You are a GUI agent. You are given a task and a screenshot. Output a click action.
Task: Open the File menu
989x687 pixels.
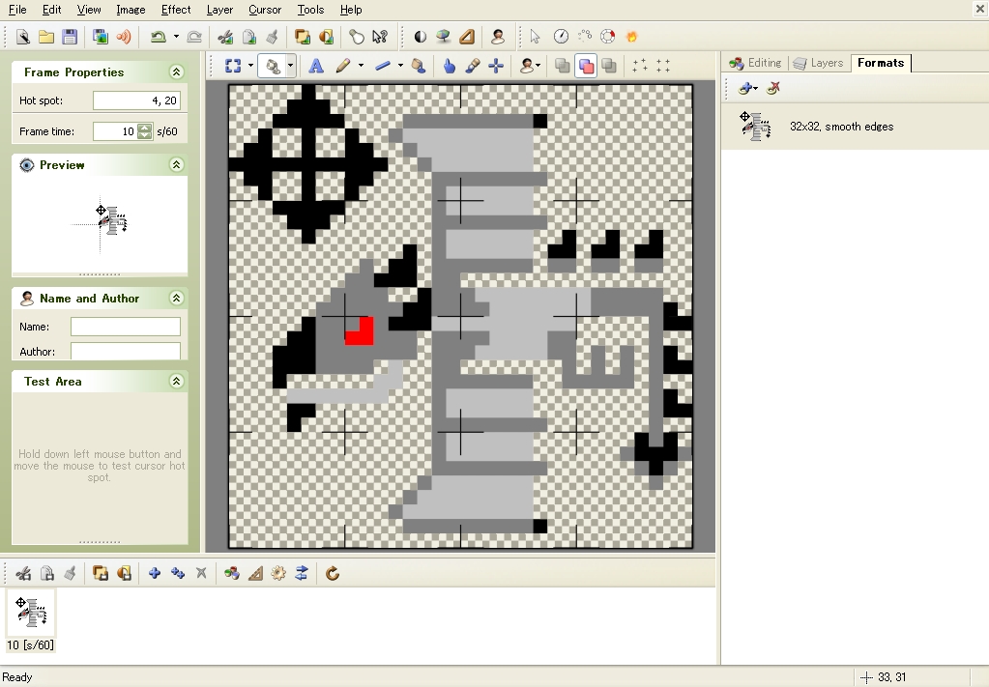[17, 10]
